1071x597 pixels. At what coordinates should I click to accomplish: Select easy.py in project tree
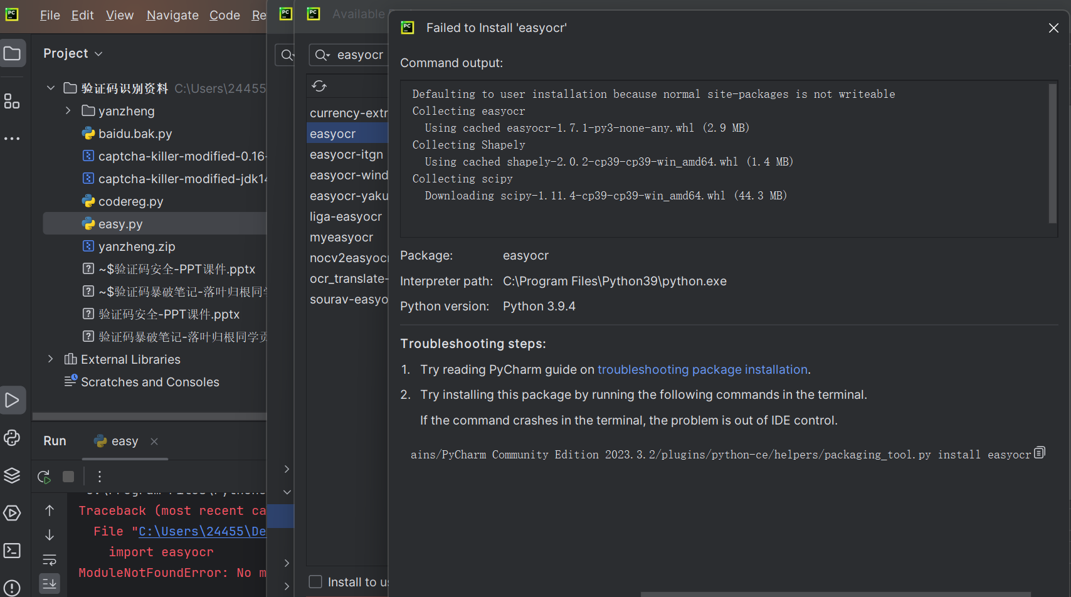[x=154, y=223]
